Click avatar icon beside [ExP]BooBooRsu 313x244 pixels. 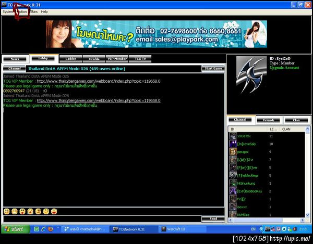[233, 191]
